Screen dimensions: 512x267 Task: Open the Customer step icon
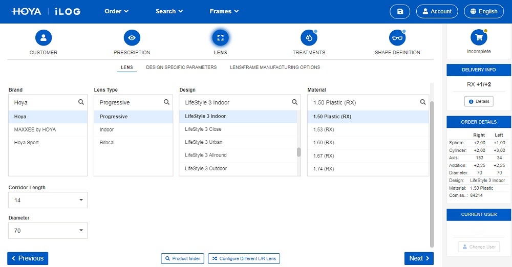coord(44,38)
